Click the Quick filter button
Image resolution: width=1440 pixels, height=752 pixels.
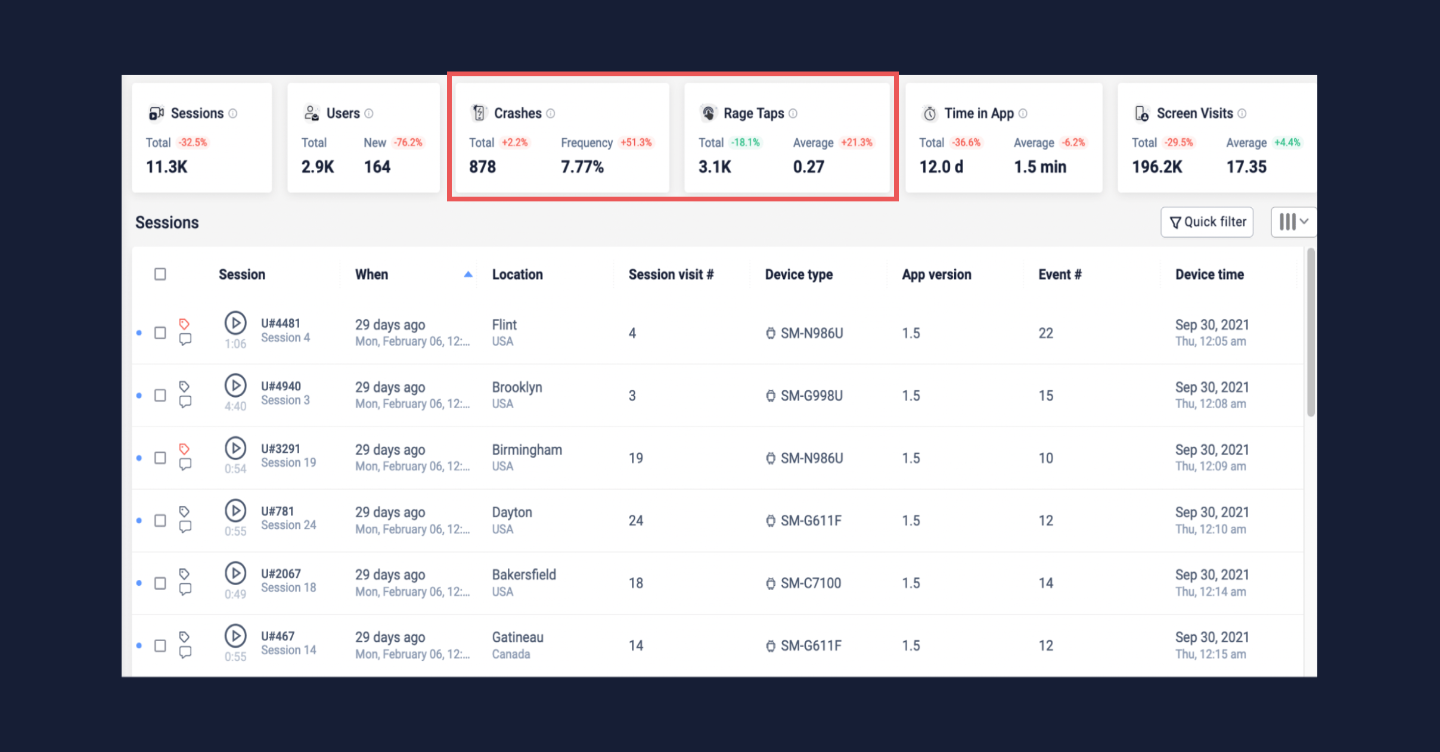click(1207, 222)
